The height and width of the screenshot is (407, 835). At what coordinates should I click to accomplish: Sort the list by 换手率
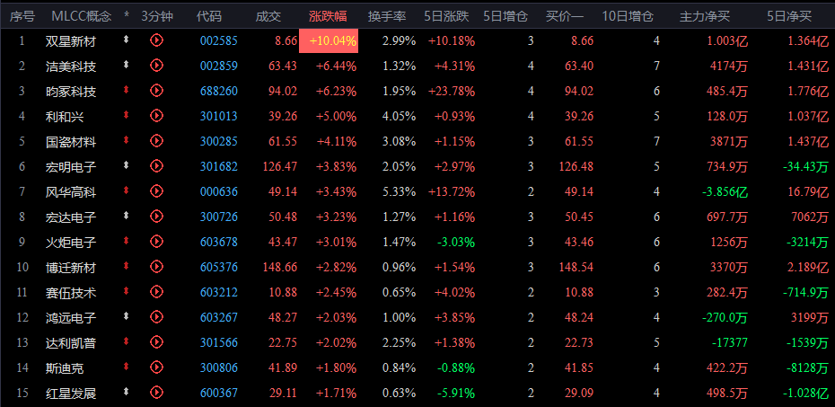[x=387, y=16]
